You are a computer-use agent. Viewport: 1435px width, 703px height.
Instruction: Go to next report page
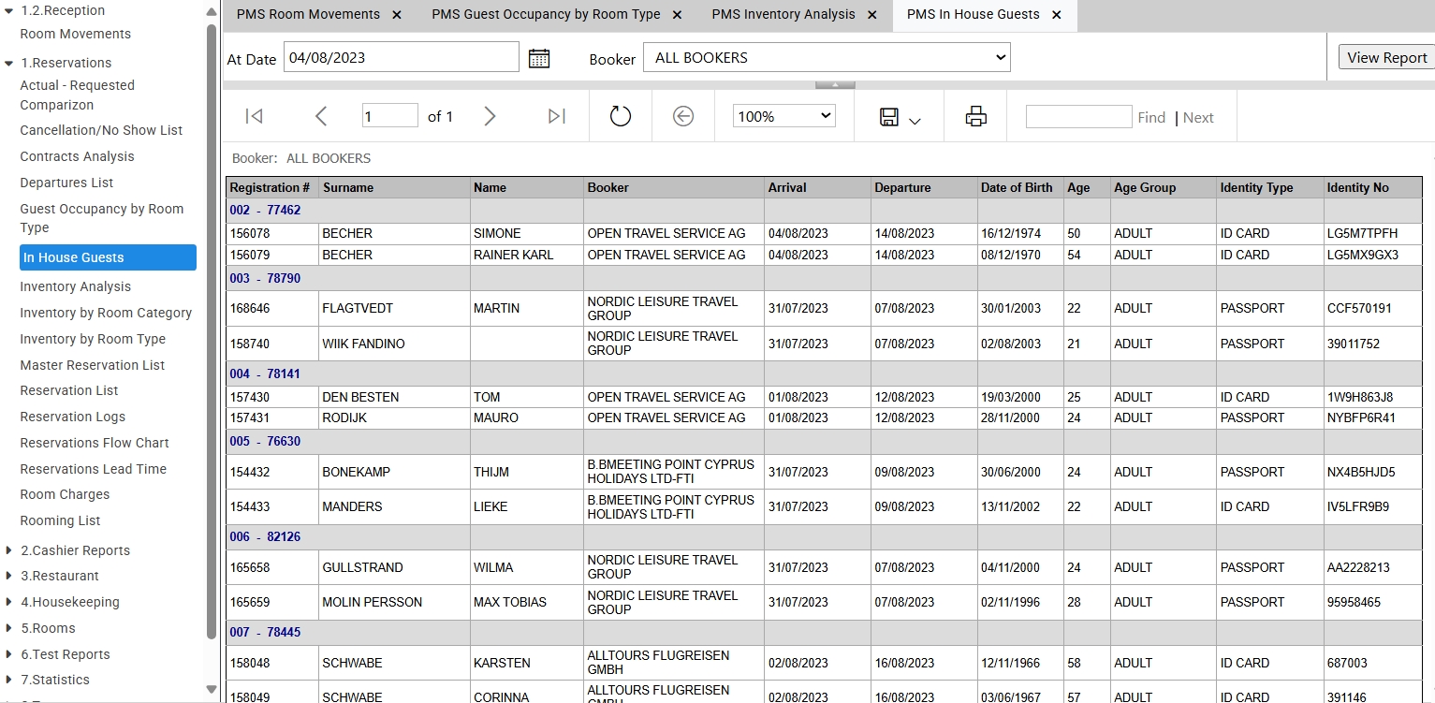tap(490, 116)
